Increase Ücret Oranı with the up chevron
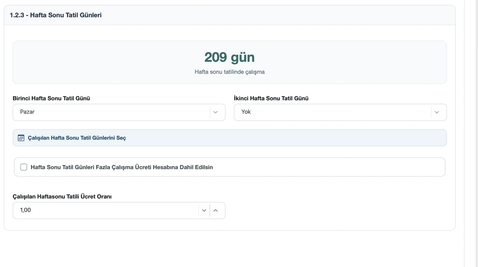478x267 pixels. [215, 210]
